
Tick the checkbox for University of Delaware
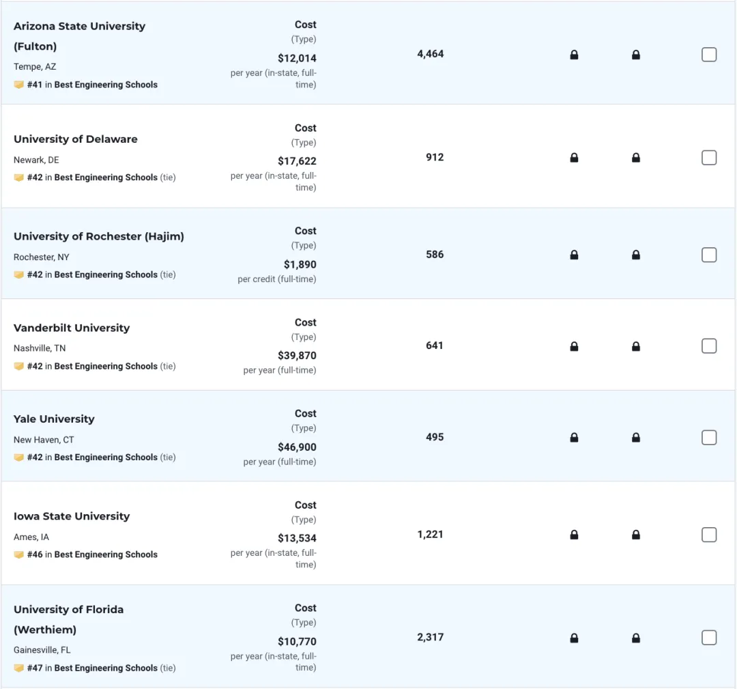click(x=709, y=158)
